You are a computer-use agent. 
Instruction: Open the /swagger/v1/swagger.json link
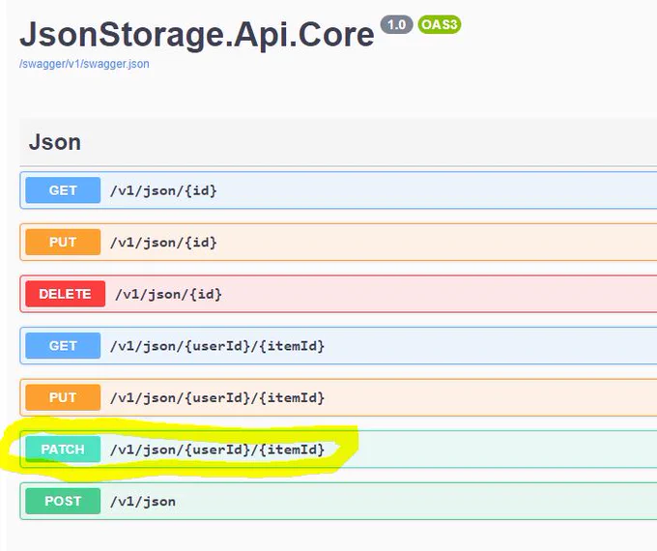[x=84, y=64]
